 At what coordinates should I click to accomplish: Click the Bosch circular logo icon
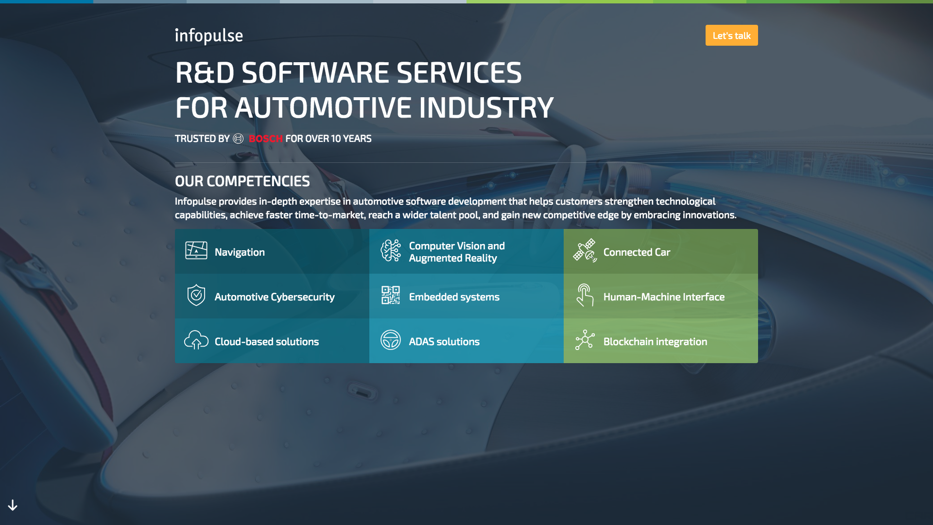[238, 139]
